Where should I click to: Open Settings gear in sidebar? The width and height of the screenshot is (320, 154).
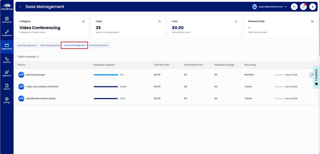tap(7, 100)
